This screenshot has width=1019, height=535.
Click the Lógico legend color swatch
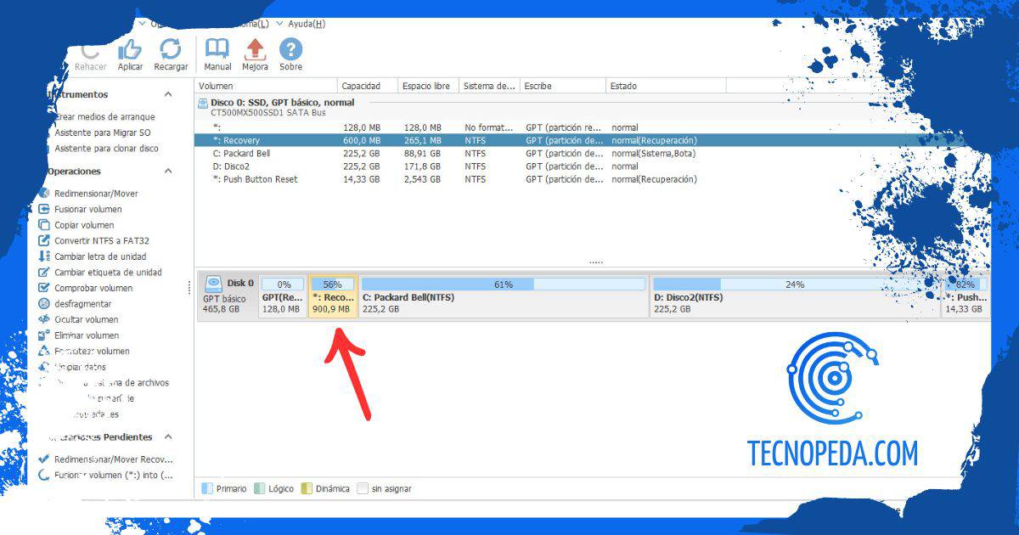259,488
